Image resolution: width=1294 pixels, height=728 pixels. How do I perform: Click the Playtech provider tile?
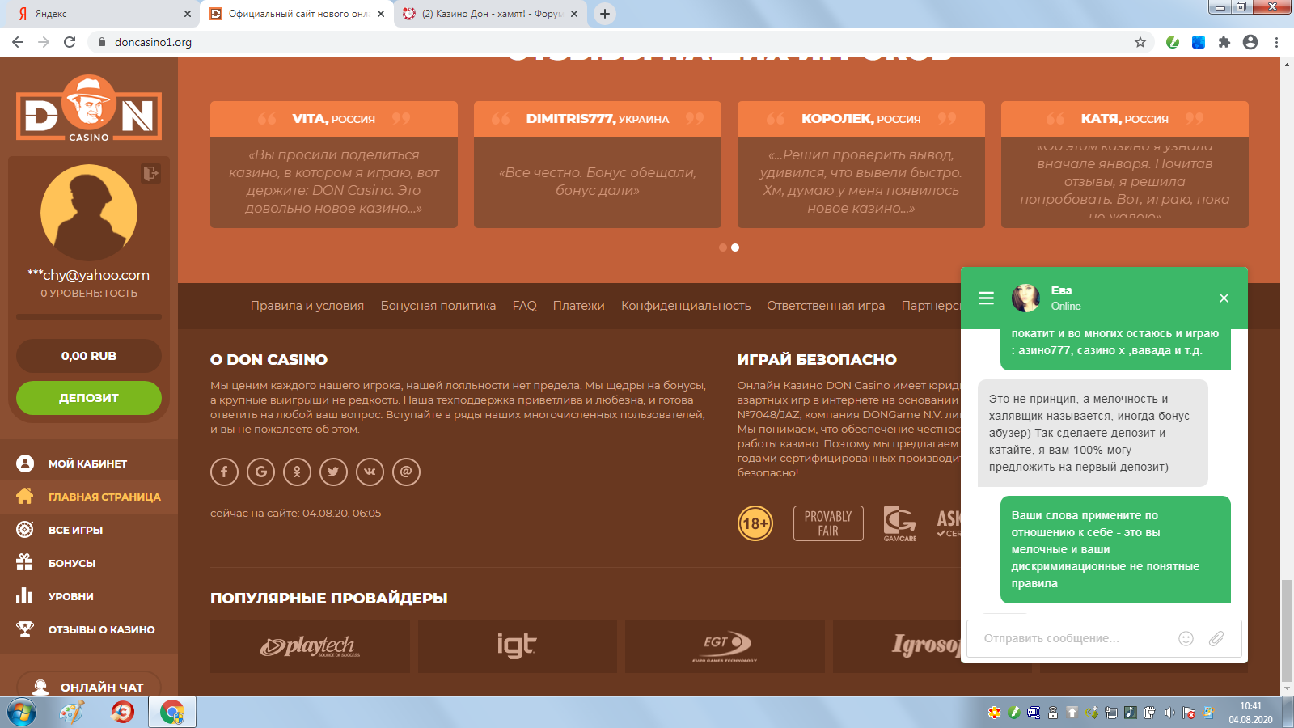tap(310, 646)
